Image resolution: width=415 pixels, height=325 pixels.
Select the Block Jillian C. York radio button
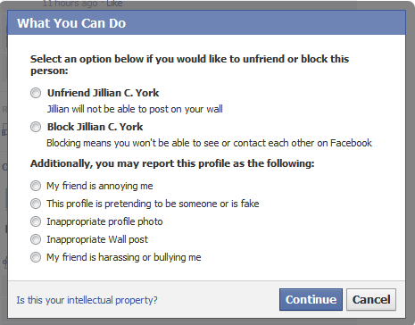[x=36, y=127]
